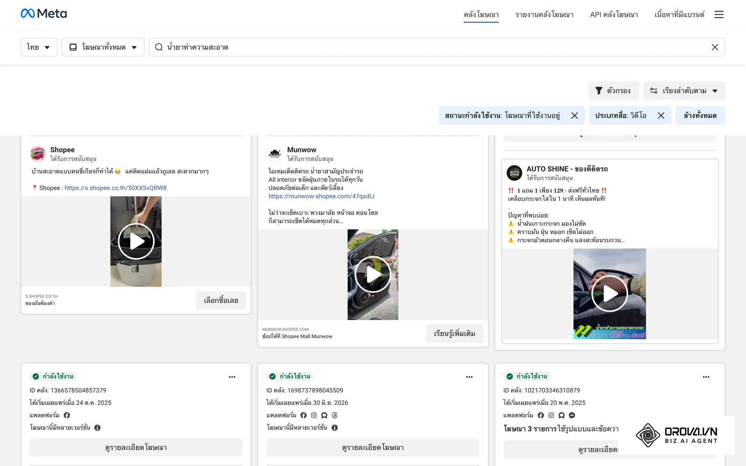Open the hamburger menu icon

(x=719, y=14)
